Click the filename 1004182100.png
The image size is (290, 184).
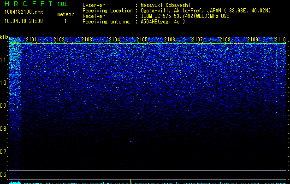(x=24, y=12)
